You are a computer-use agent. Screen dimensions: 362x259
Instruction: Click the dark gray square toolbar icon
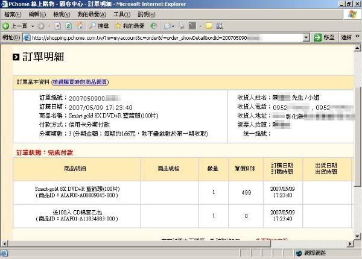point(192,26)
